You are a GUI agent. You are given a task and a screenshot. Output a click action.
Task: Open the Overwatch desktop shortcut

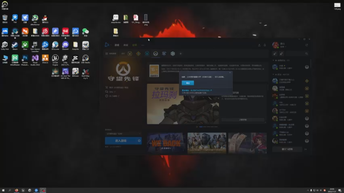[x=5, y=6]
